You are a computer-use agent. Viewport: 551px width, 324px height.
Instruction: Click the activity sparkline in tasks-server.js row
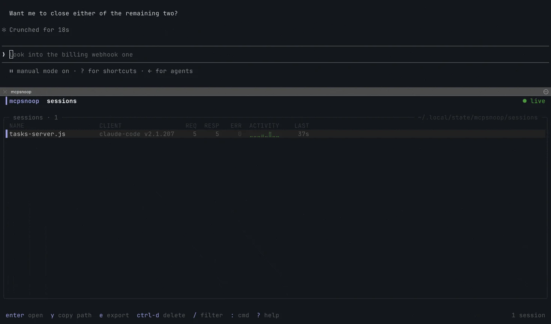[264, 135]
